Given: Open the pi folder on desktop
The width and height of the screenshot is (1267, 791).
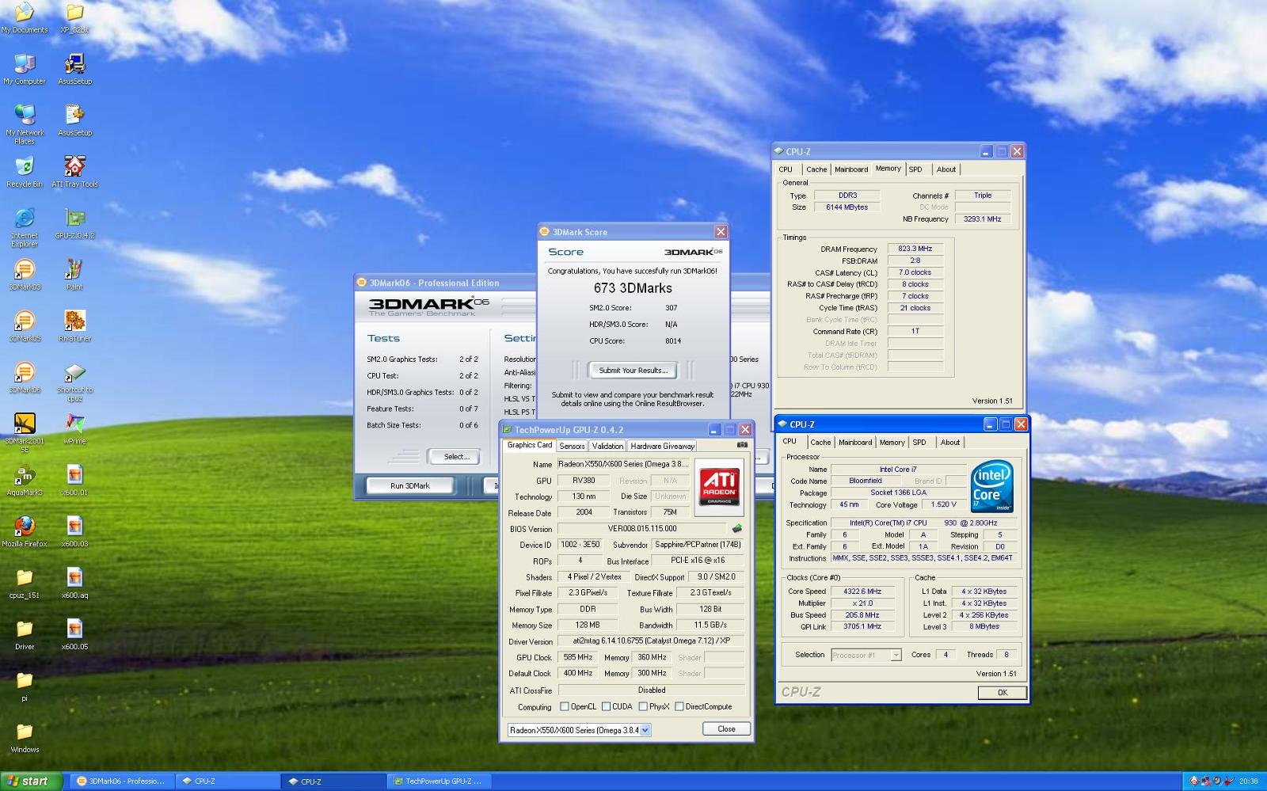Looking at the screenshot, I should tap(25, 686).
